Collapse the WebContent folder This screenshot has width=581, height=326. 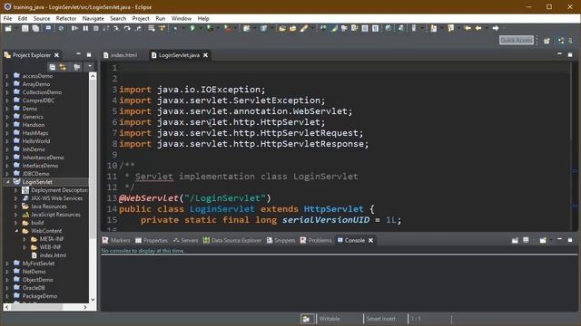16,231
